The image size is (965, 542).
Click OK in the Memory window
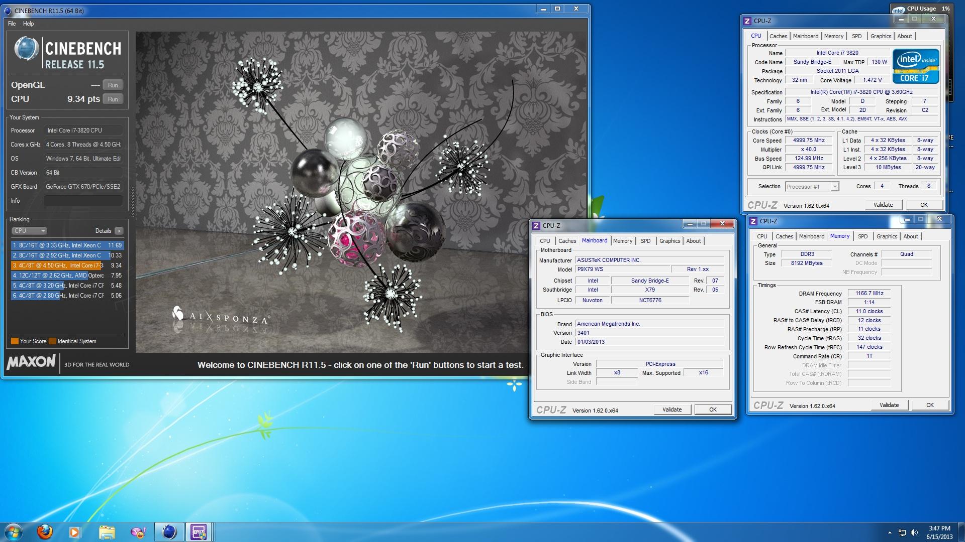point(930,405)
